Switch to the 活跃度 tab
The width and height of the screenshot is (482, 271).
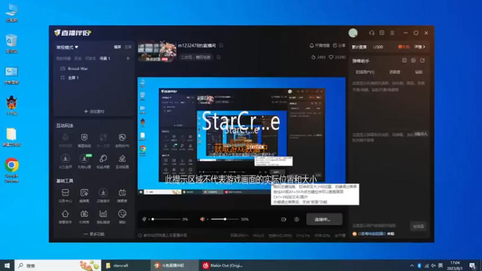click(395, 72)
